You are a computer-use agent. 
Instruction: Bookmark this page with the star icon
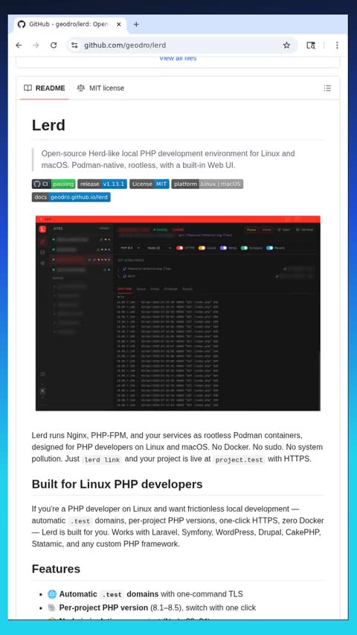(286, 45)
